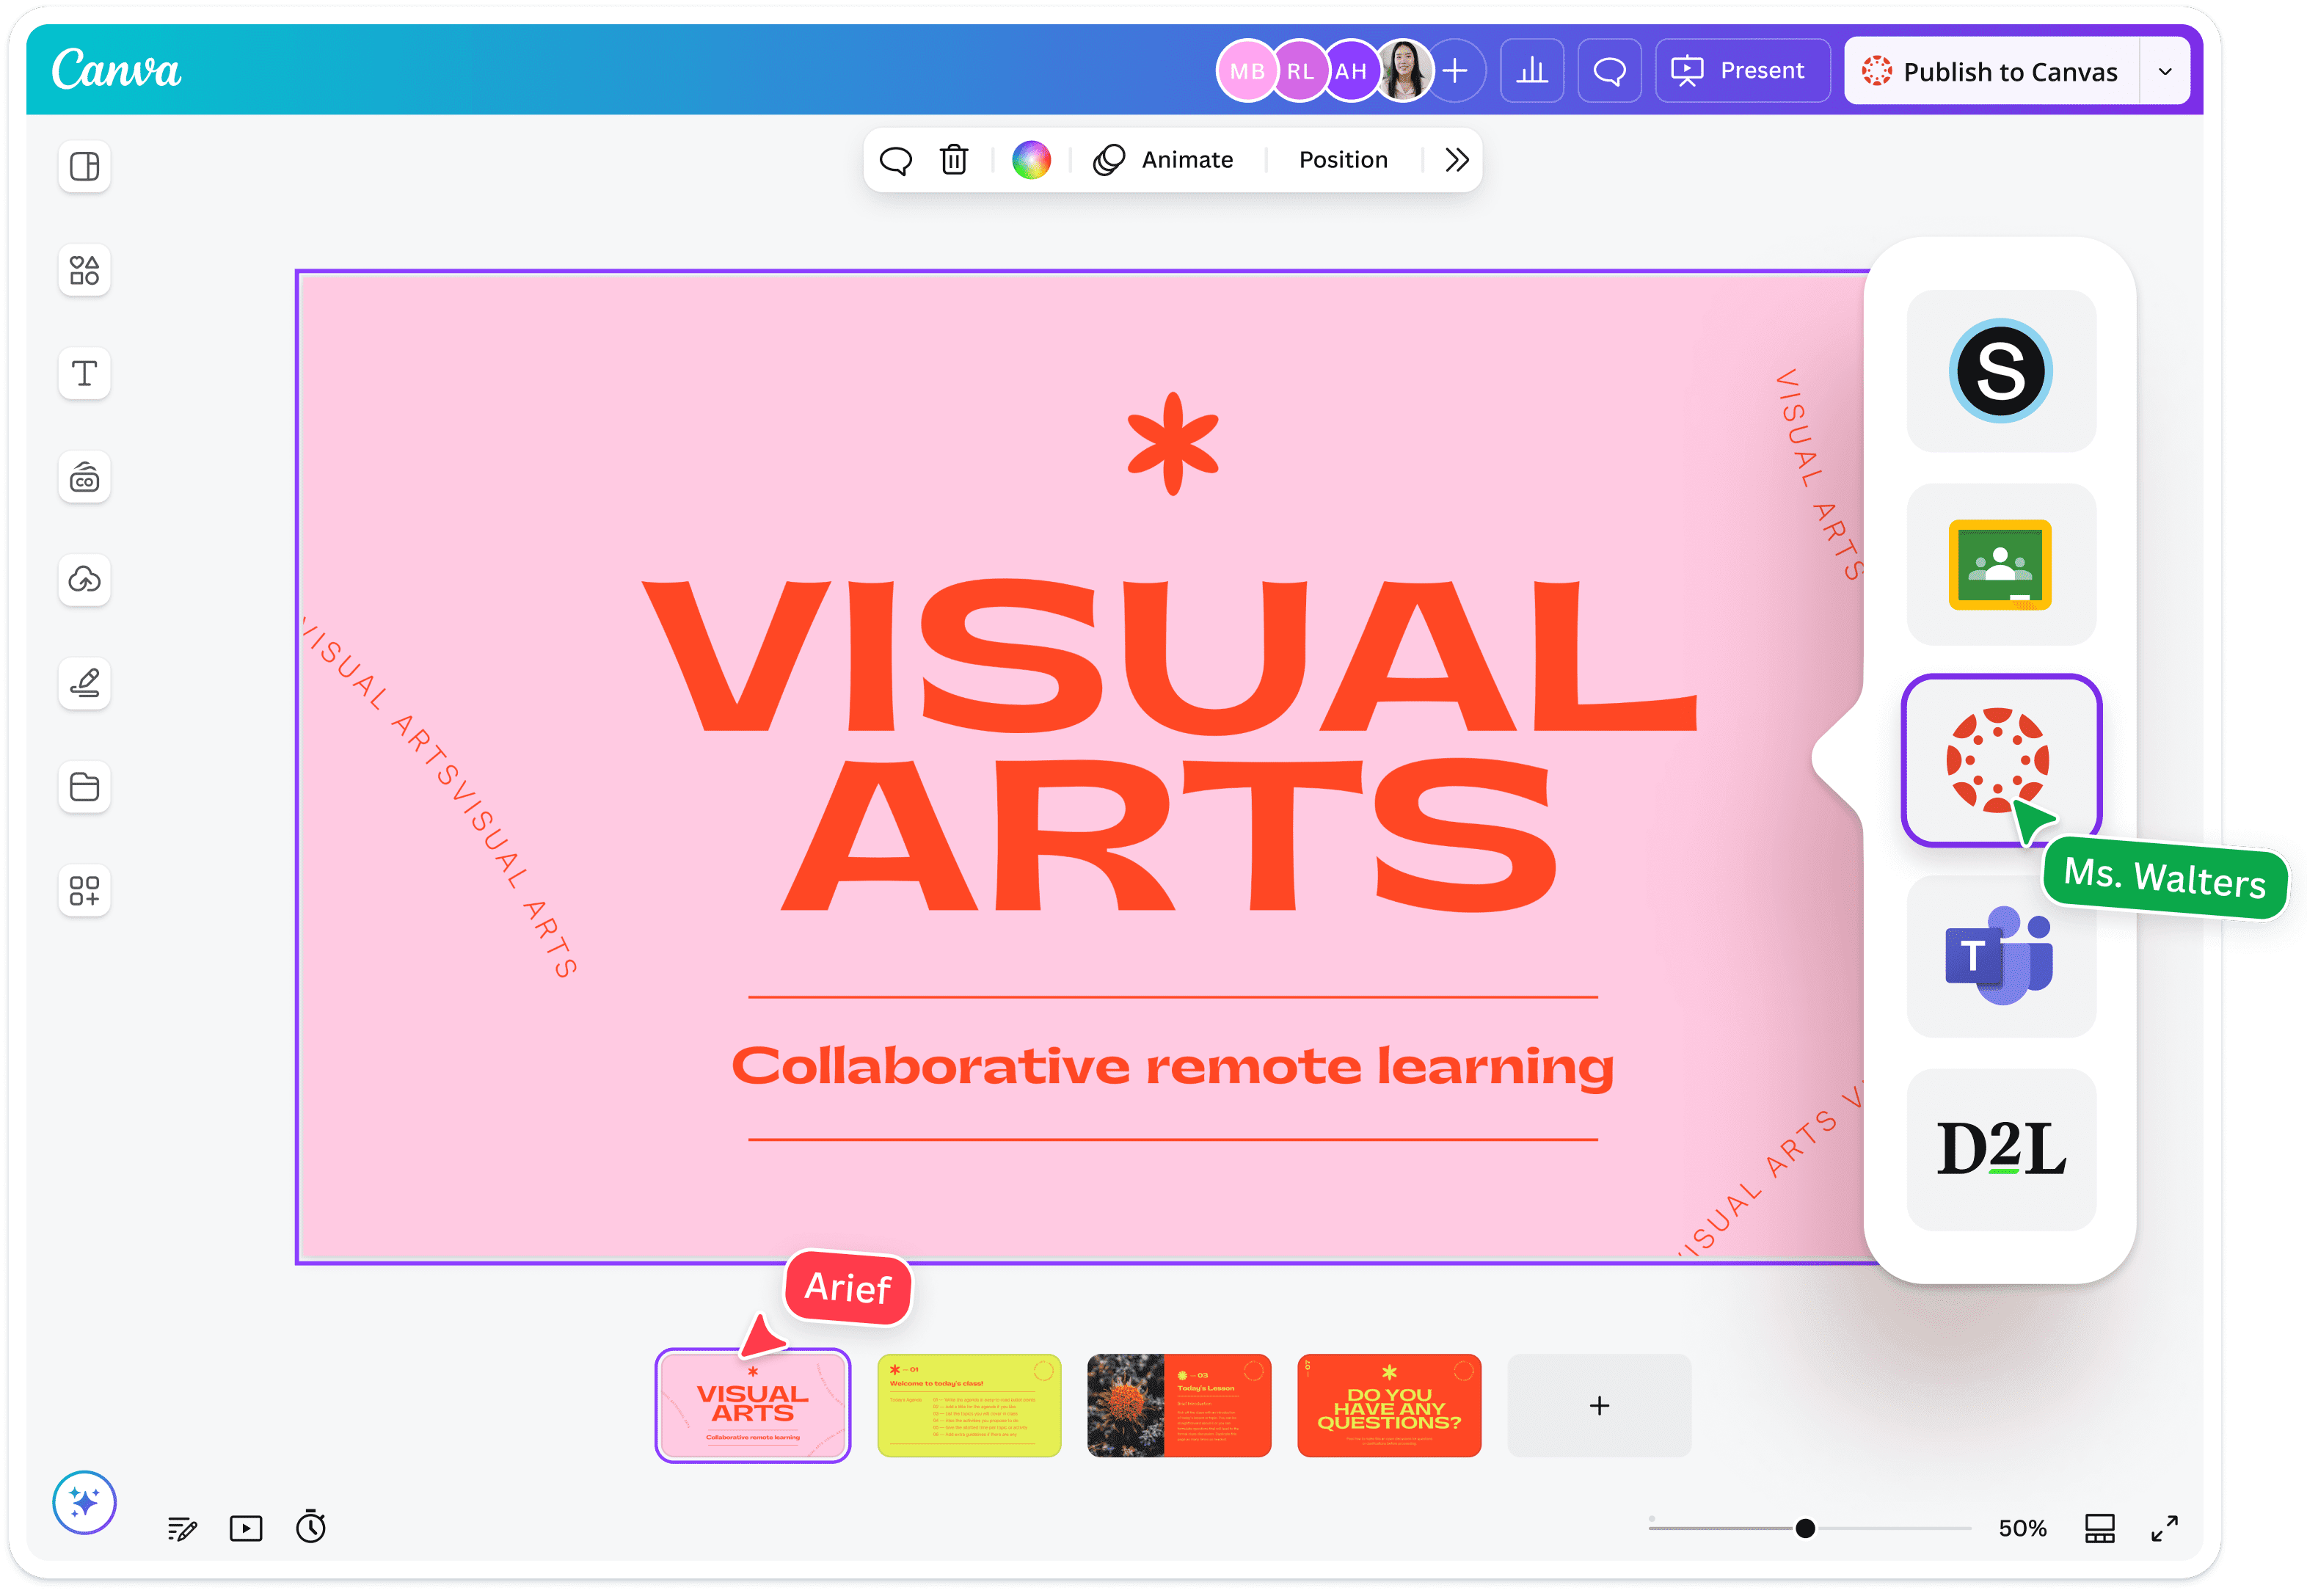Image resolution: width=2307 pixels, height=1596 pixels.
Task: Open the Projects folder icon
Action: coord(84,787)
